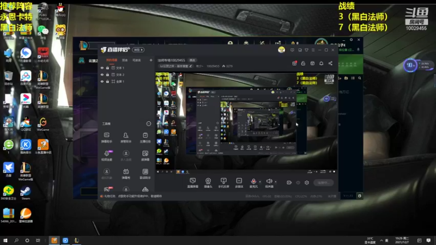Expand speaker options arrow
The image size is (436, 245).
(276, 182)
